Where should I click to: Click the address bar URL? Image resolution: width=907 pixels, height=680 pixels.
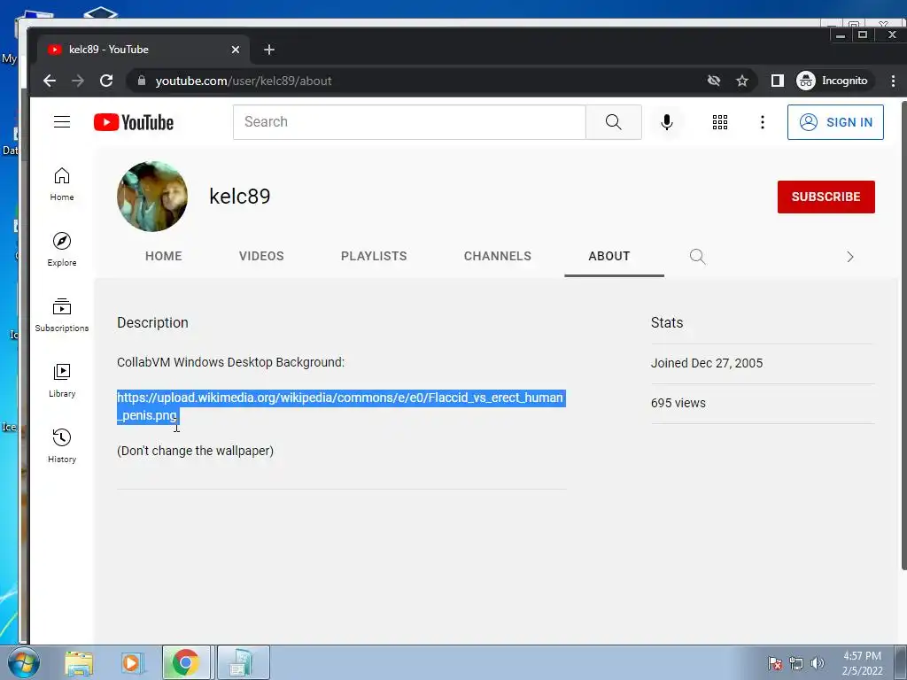(x=244, y=81)
